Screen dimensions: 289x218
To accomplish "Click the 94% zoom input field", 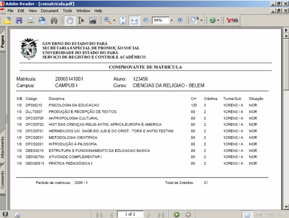I will click(x=160, y=20).
